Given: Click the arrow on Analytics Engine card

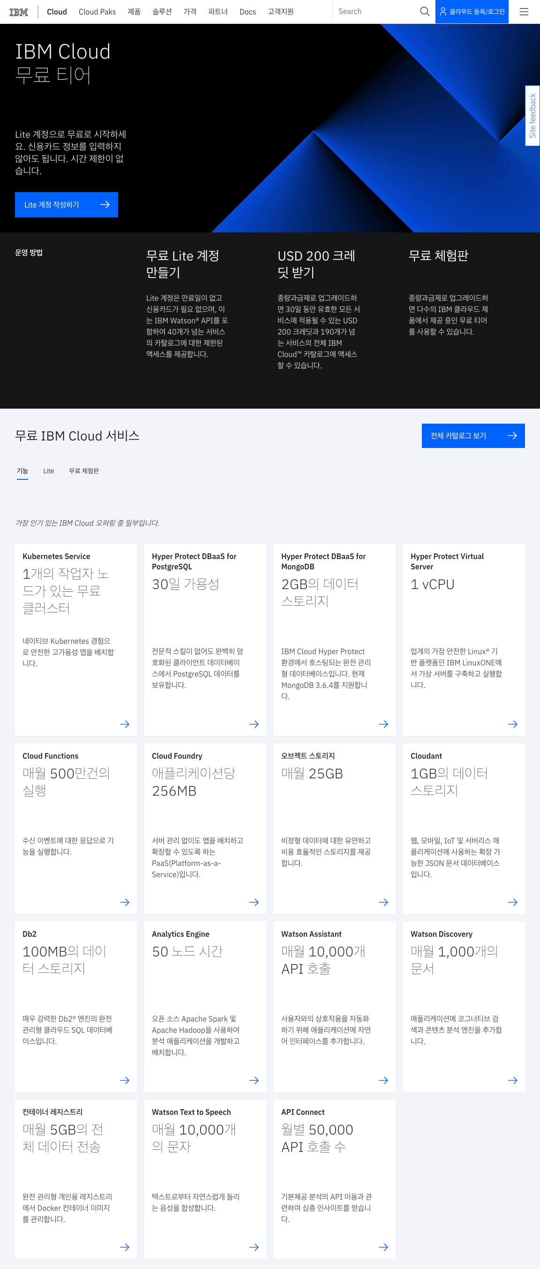Looking at the screenshot, I should tap(254, 1080).
